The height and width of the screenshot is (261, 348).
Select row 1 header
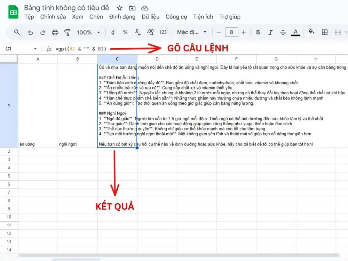(9, 105)
